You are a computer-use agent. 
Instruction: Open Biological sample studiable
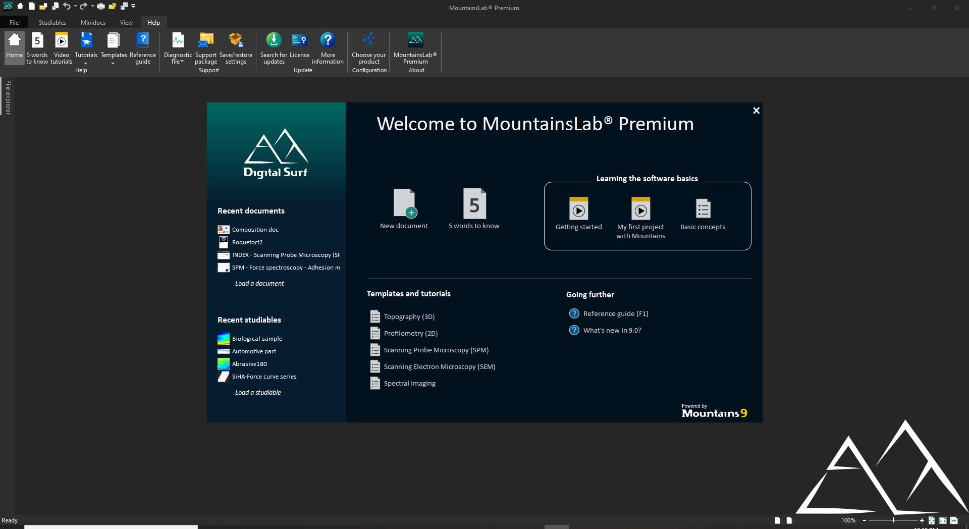[250, 339]
